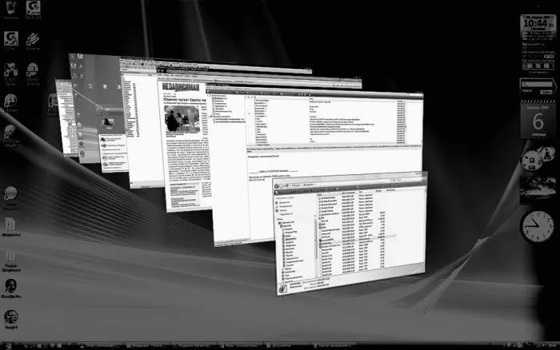Open the skull desktop icon
The image size is (560, 350).
pyautogui.click(x=11, y=288)
